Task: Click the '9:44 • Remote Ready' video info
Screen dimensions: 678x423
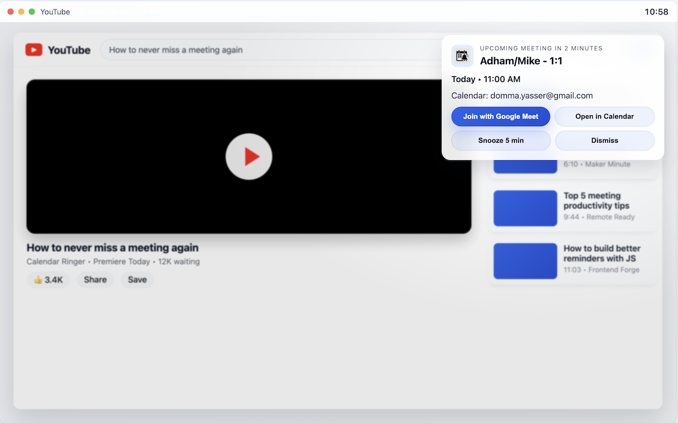Action: point(599,217)
